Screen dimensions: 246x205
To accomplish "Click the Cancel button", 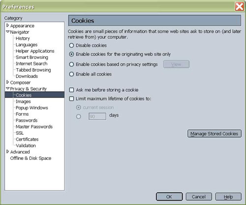I will 199,197.
